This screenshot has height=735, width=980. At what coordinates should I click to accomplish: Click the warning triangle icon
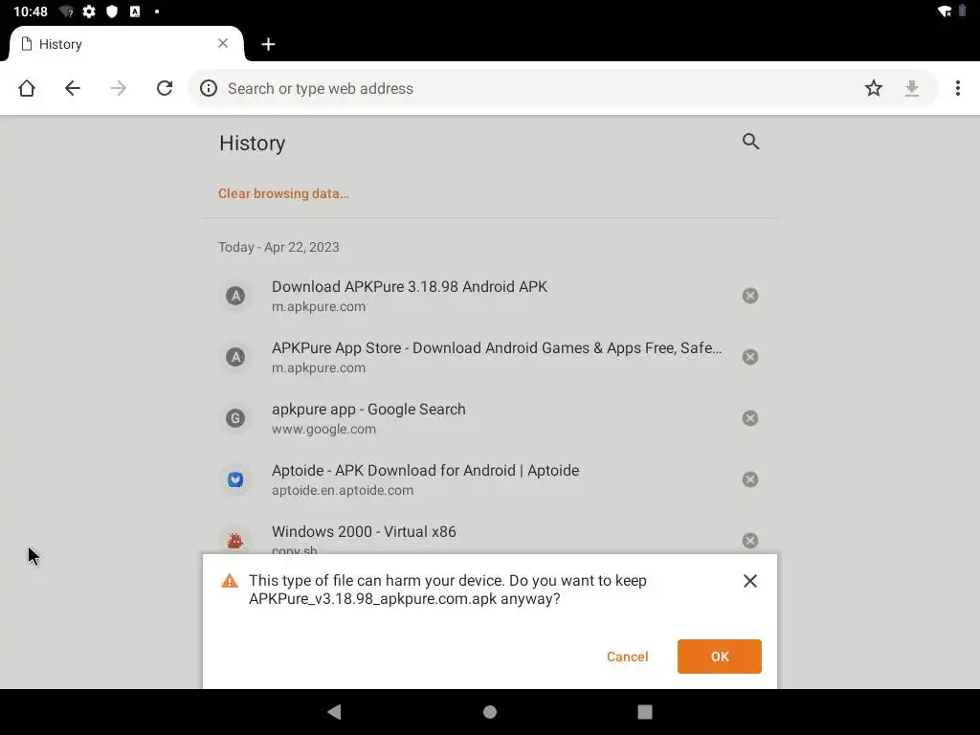click(x=230, y=581)
